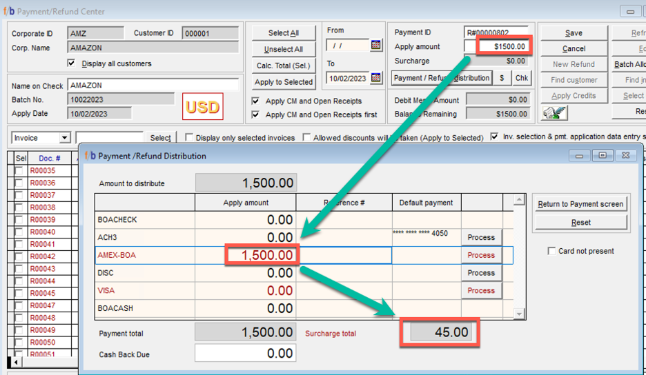Check Display only selected invoices option

(189, 138)
